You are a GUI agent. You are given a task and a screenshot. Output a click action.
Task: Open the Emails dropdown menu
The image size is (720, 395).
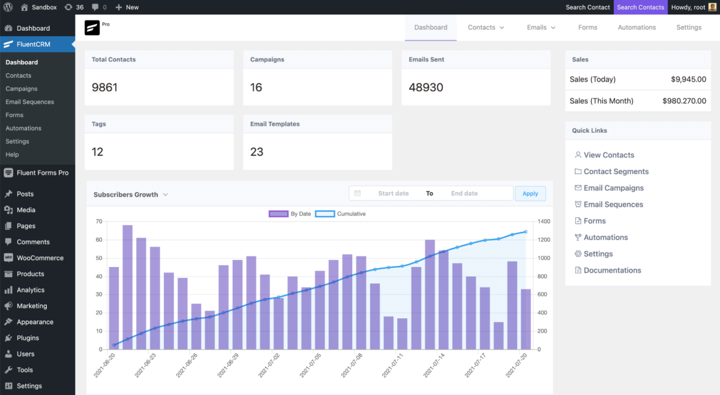(x=541, y=27)
